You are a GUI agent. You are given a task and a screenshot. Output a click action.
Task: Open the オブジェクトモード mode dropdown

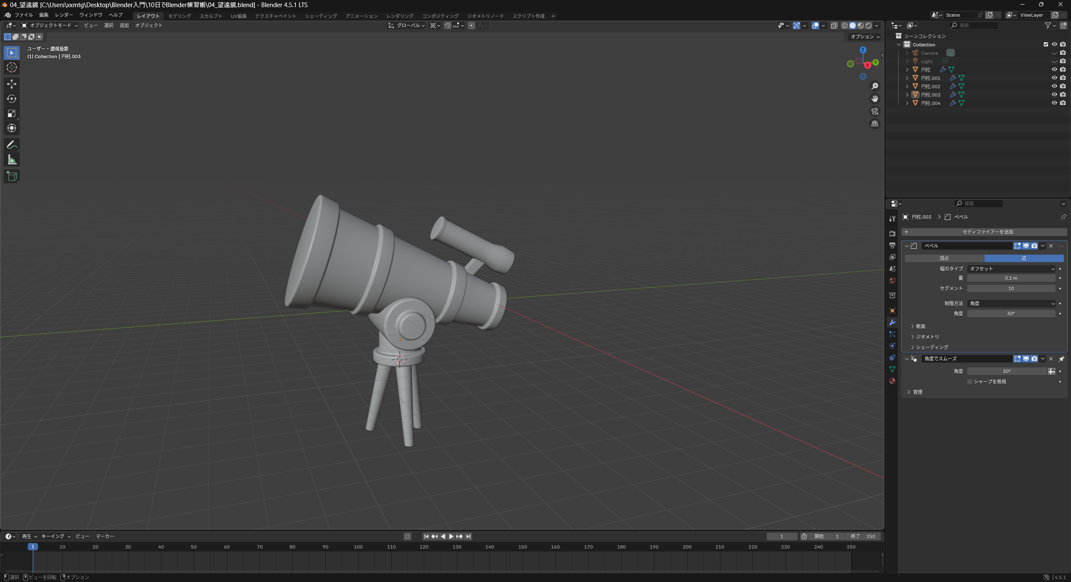coord(50,26)
